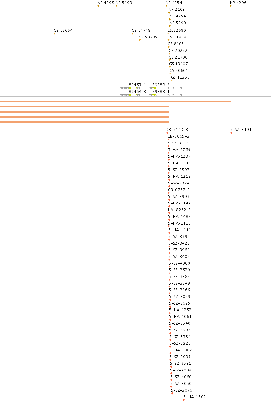Open the 5-SZ-3969 insertion
Viewport: 271px width, 402px height.
coord(179,250)
